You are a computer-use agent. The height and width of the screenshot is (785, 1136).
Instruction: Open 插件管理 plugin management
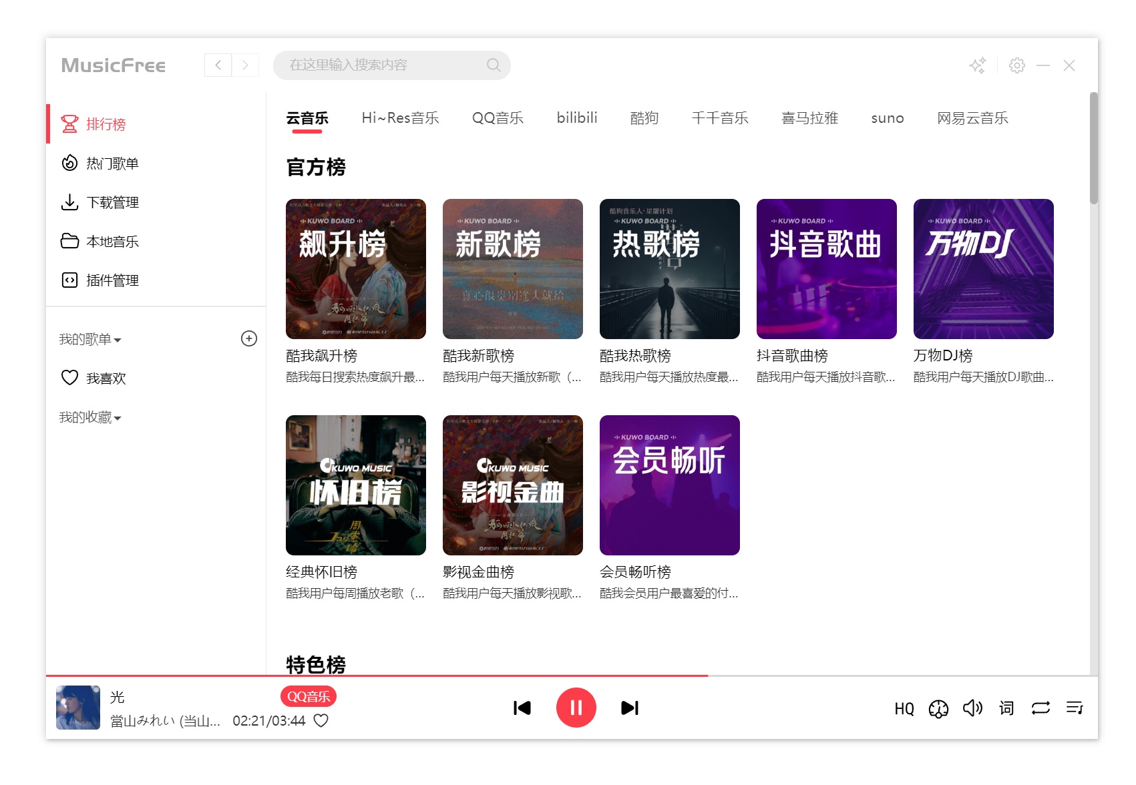coord(156,280)
